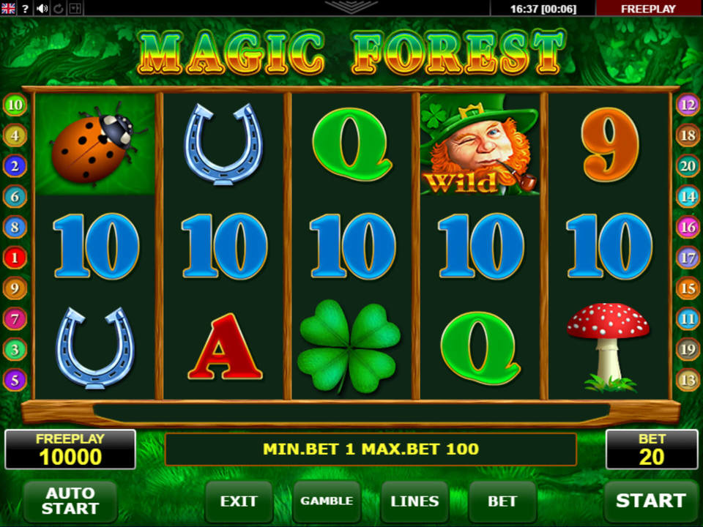
Task: Mute sound with the speaker icon
Action: (x=42, y=9)
